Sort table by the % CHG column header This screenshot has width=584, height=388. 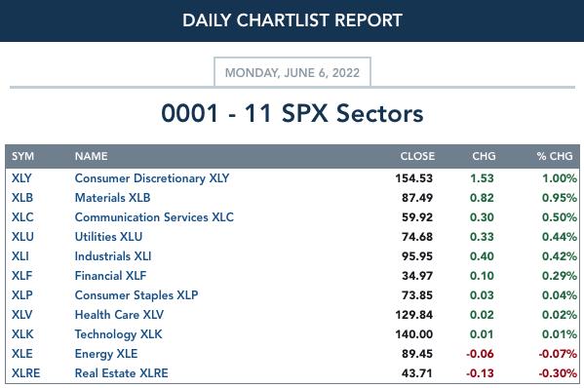coord(555,156)
